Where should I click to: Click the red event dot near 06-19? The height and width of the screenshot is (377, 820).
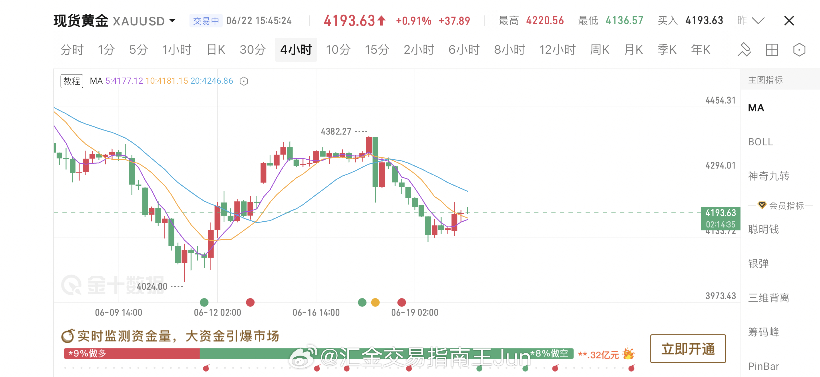[401, 302]
